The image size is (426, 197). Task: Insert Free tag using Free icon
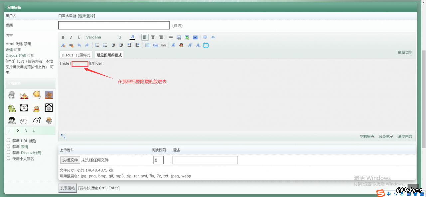coord(155,45)
